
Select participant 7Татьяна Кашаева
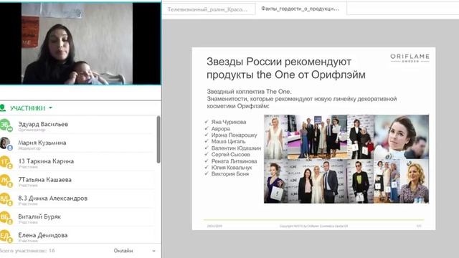[x=77, y=181]
